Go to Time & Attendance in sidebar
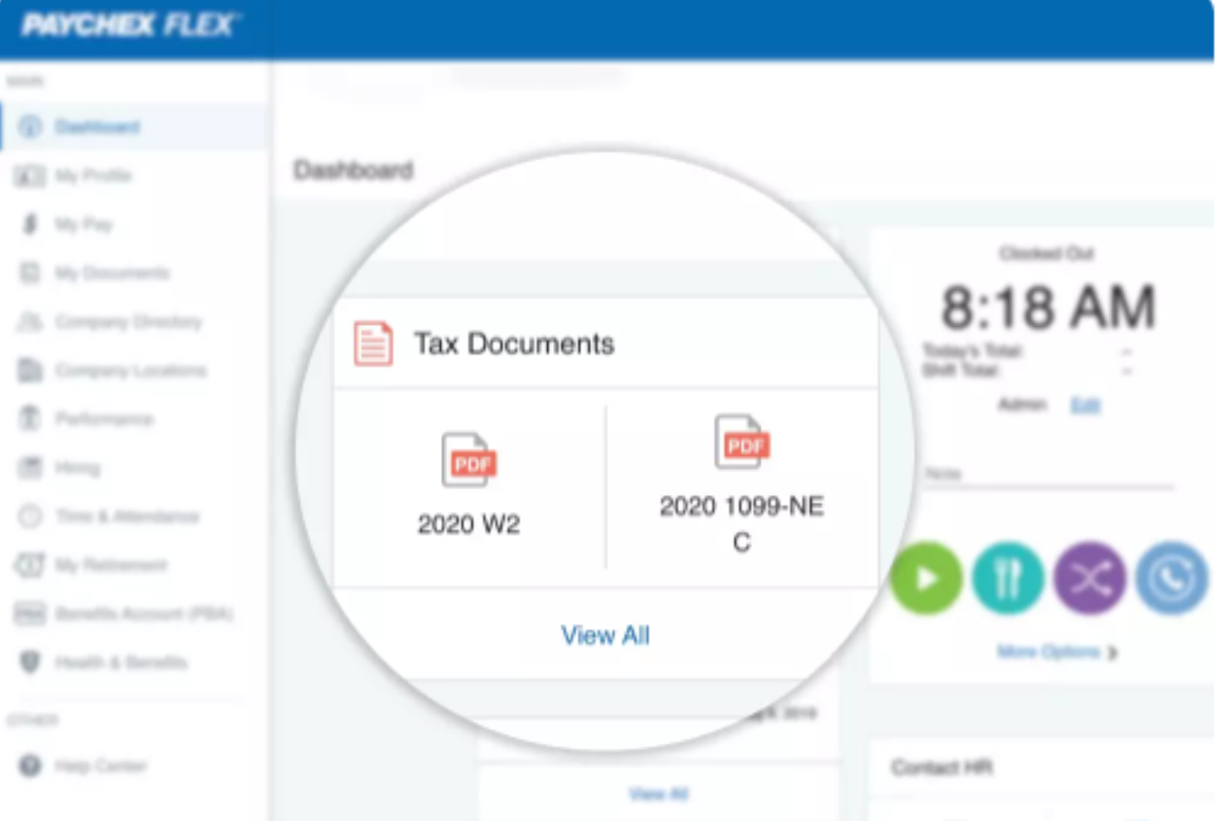The width and height of the screenshot is (1231, 821). coord(126,517)
